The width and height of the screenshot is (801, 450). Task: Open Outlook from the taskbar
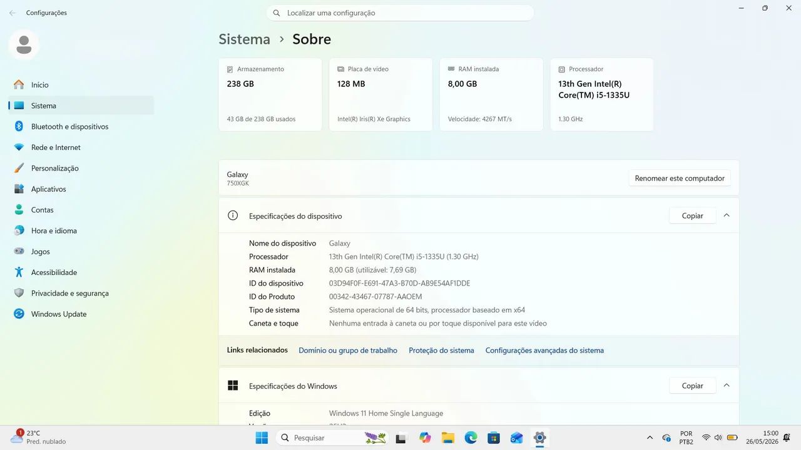click(x=516, y=437)
